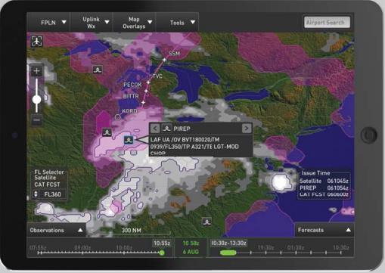This screenshot has width=385, height=273.
Task: Click the KORD airport label
Action: (x=129, y=111)
